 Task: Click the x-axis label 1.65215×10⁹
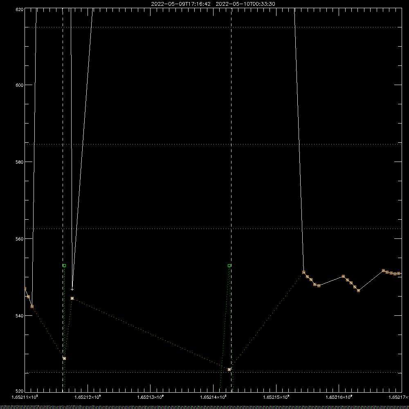point(276,397)
